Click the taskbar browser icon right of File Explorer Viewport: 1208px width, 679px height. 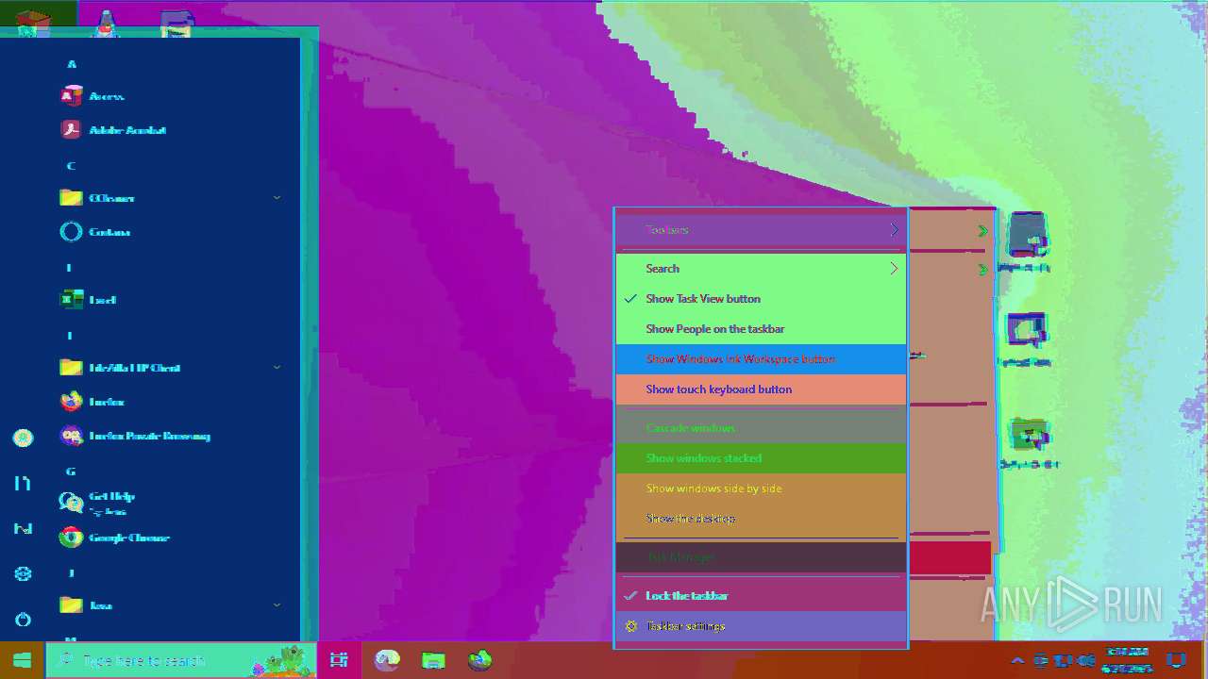480,660
